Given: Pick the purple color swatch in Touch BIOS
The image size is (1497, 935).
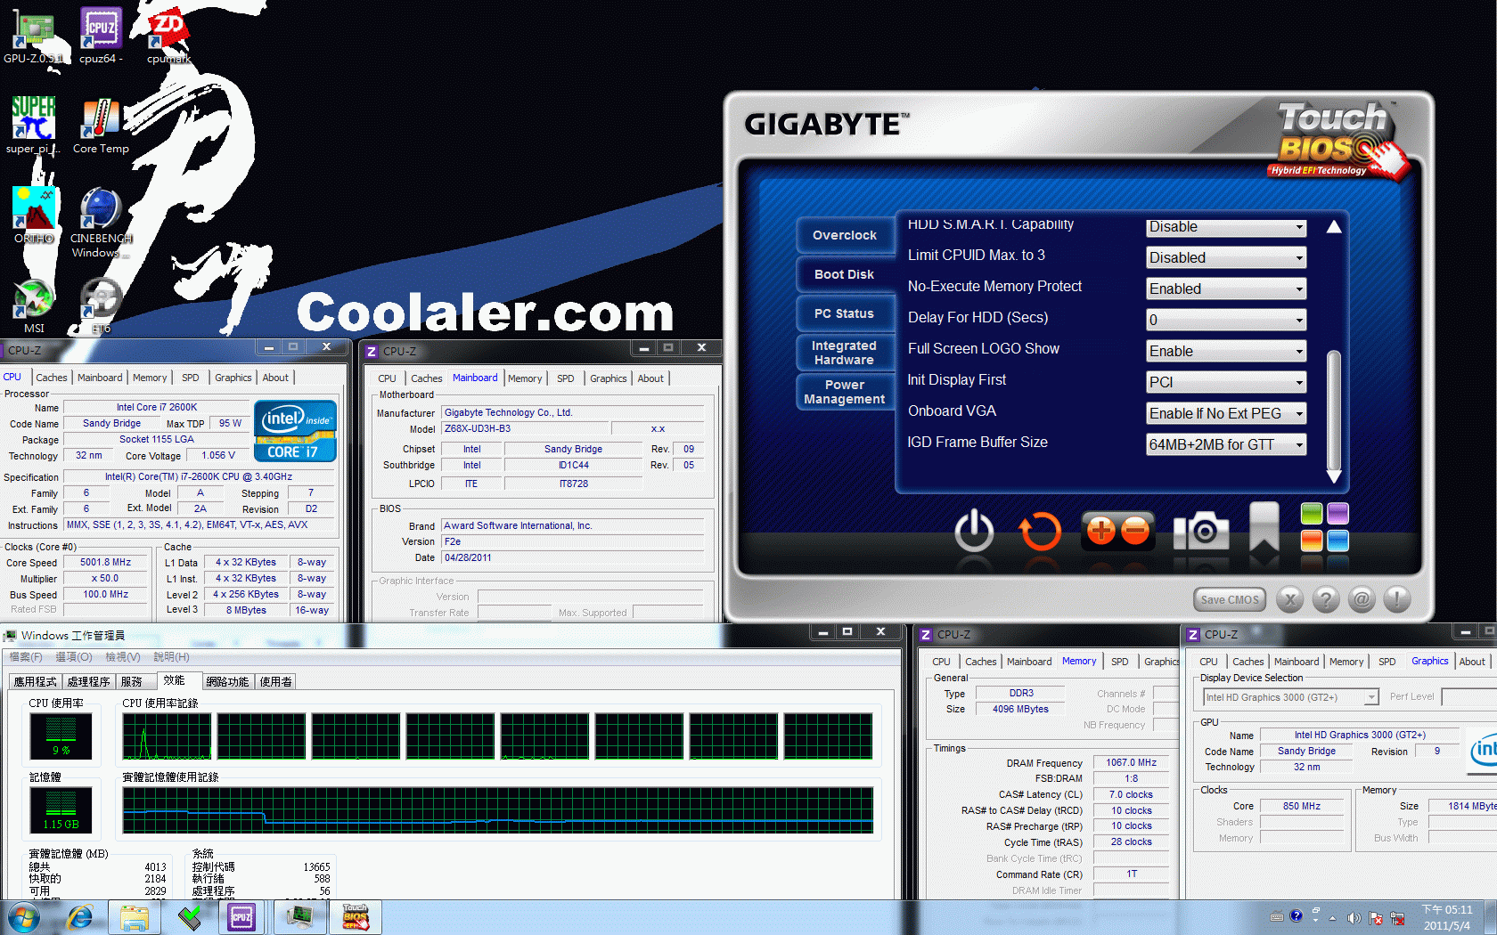Looking at the screenshot, I should [x=1338, y=514].
